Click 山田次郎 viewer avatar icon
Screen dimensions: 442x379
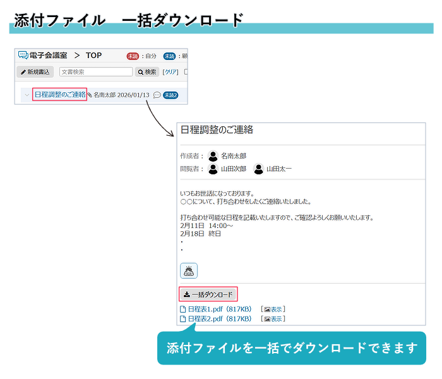(213, 169)
